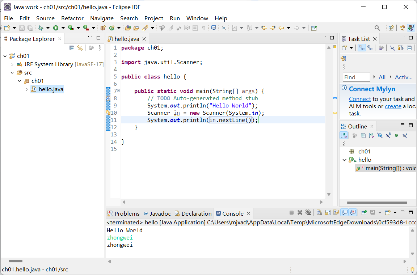The image size is (417, 275).
Task: Click the Open Console icon
Action: tap(388, 212)
